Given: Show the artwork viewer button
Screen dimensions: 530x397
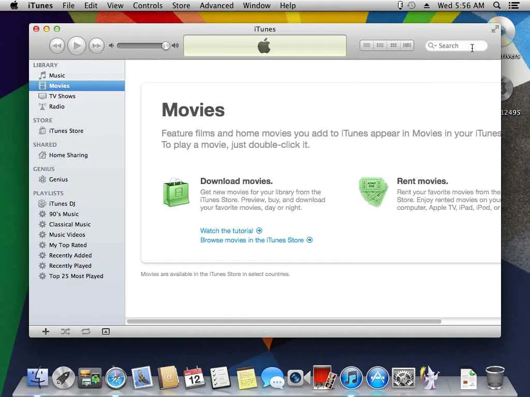Looking at the screenshot, I should 106,331.
